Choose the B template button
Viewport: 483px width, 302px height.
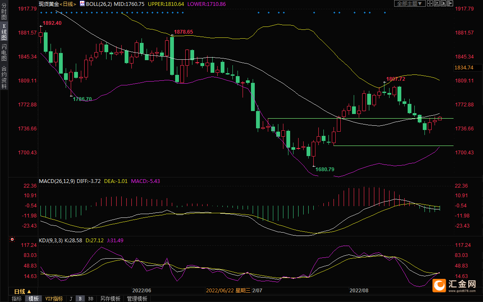pos(80,299)
